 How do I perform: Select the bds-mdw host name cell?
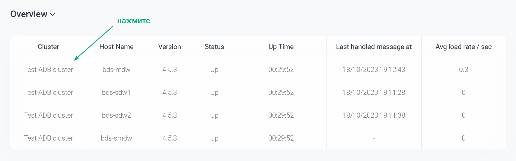tap(116, 70)
